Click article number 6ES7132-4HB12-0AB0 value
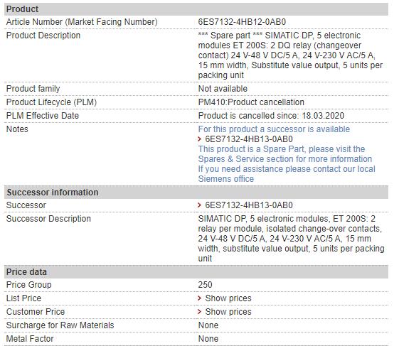The width and height of the screenshot is (399, 346). (242, 22)
